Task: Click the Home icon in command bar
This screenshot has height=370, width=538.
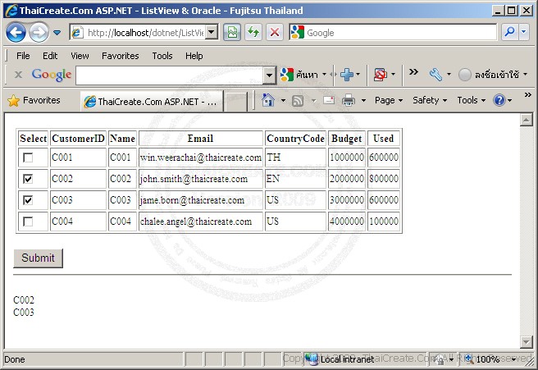Action: pos(268,100)
